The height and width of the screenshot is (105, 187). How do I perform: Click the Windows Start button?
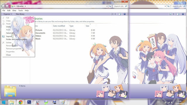(x=4, y=102)
